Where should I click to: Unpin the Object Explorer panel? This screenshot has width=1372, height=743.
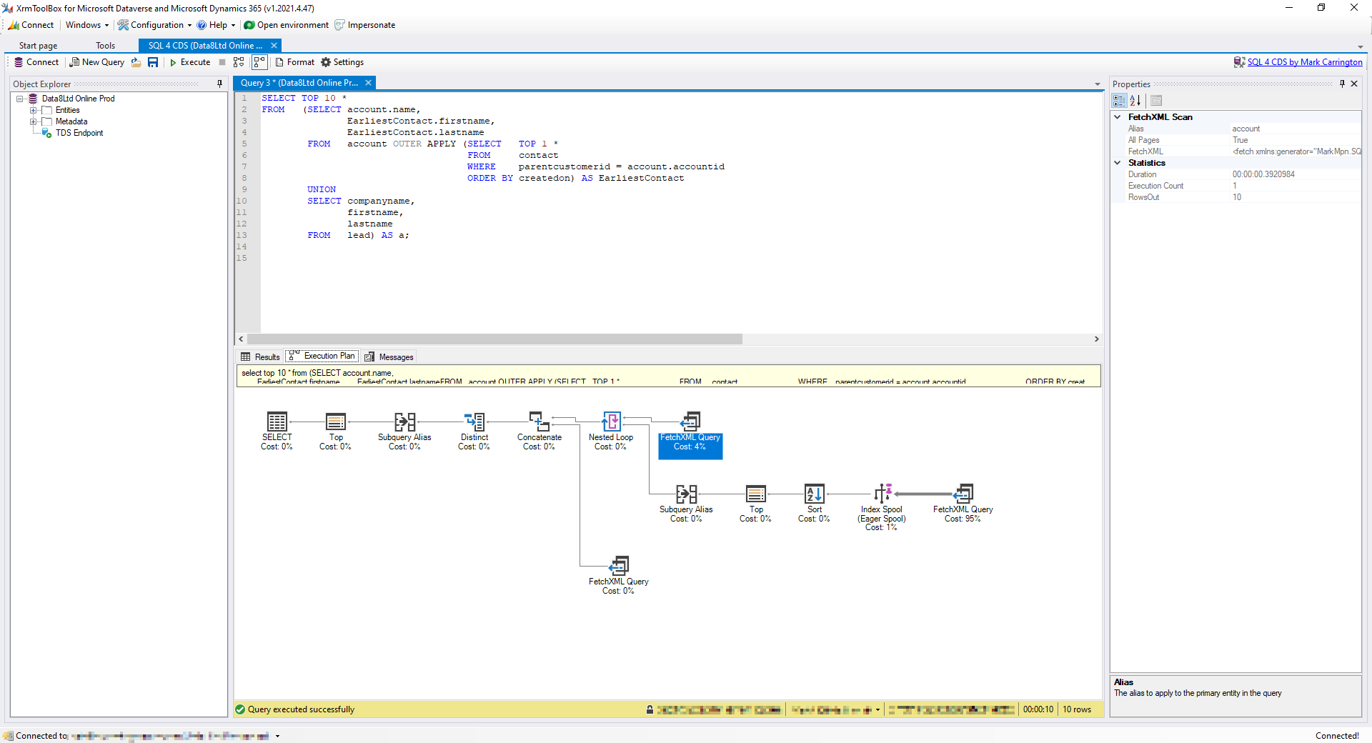pyautogui.click(x=219, y=84)
